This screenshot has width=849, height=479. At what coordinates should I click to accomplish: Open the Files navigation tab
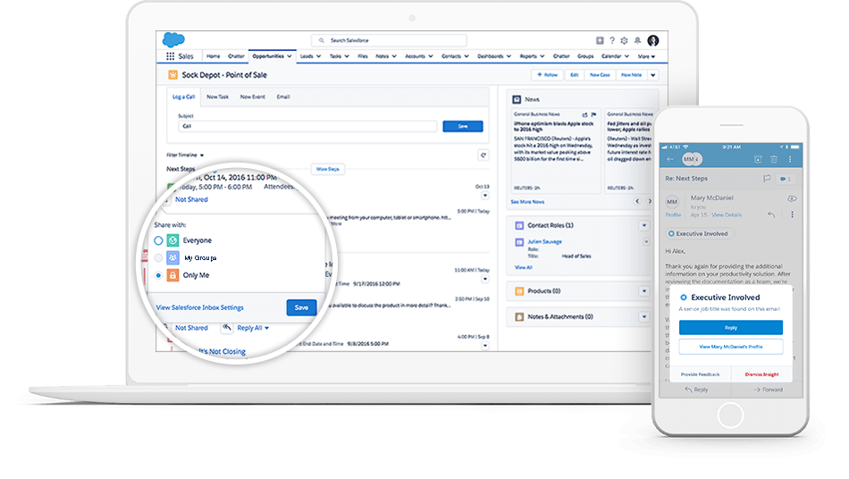363,56
